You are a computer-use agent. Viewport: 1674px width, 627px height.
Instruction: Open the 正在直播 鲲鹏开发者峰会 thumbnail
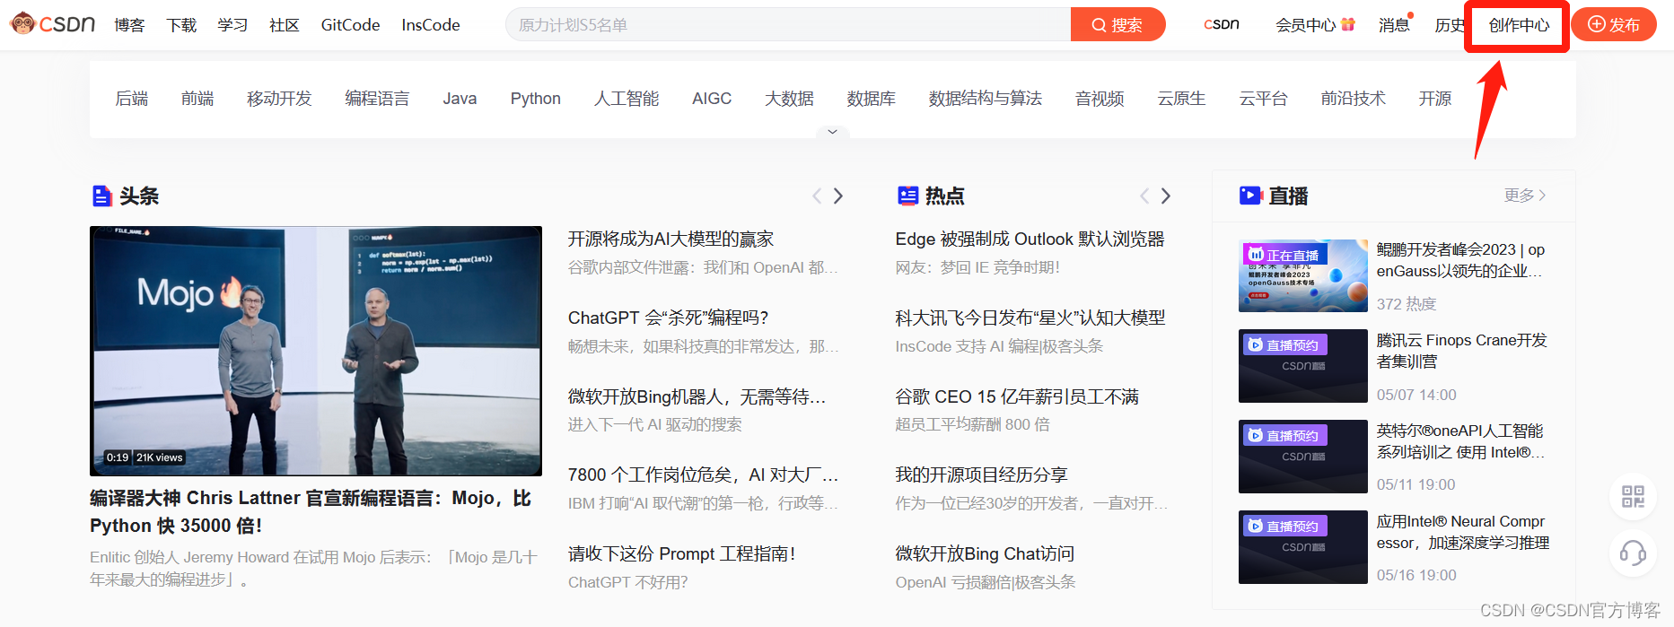[x=1303, y=275]
